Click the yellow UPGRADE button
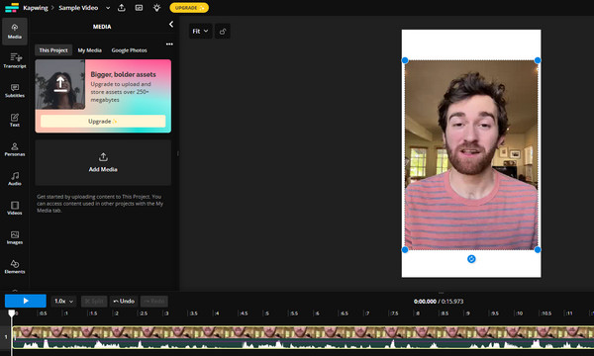The image size is (594, 356). click(189, 8)
